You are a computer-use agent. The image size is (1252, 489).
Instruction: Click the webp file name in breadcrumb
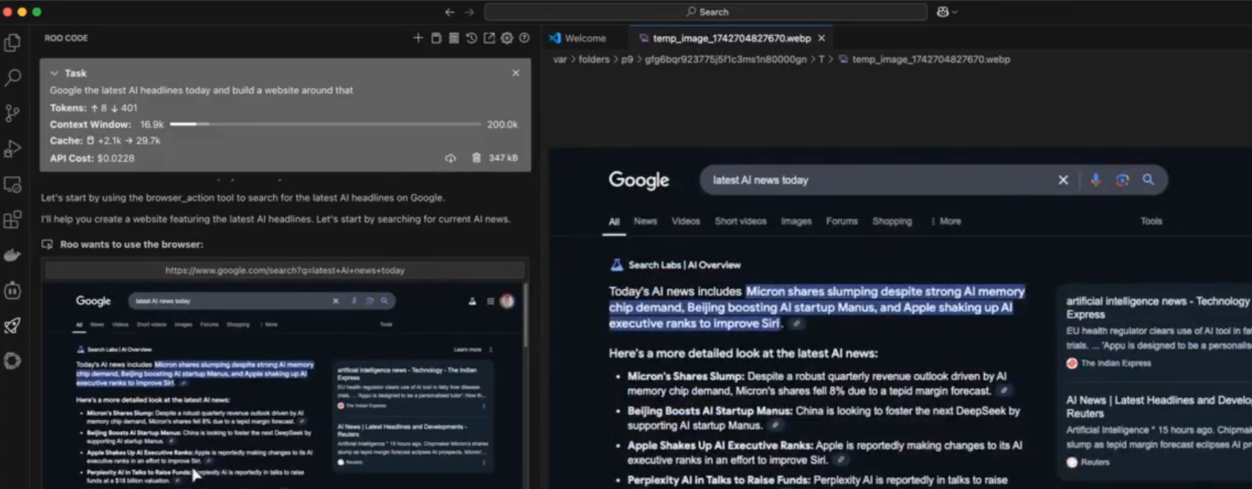(x=931, y=59)
